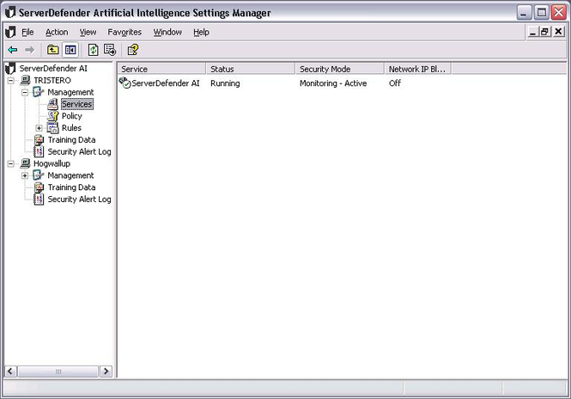Select the Rules tree item label
This screenshot has height=399, width=571.
pos(71,127)
